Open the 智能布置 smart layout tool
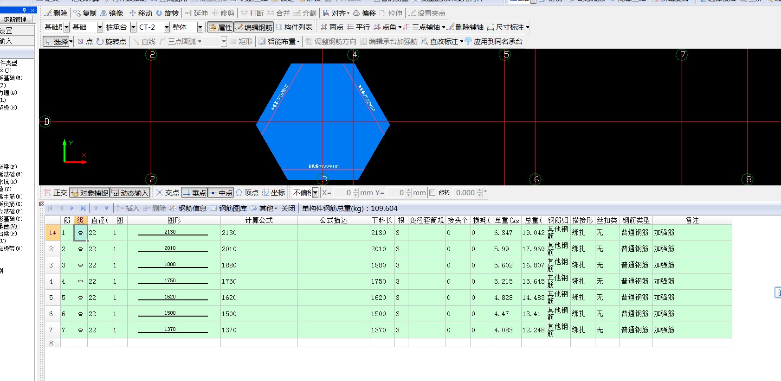 [279, 41]
